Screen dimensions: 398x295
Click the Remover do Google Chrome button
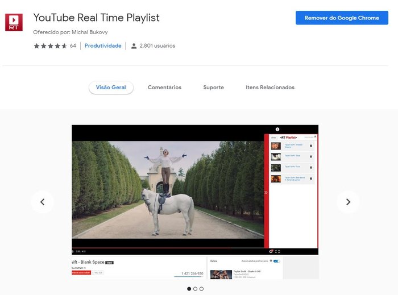click(x=342, y=18)
